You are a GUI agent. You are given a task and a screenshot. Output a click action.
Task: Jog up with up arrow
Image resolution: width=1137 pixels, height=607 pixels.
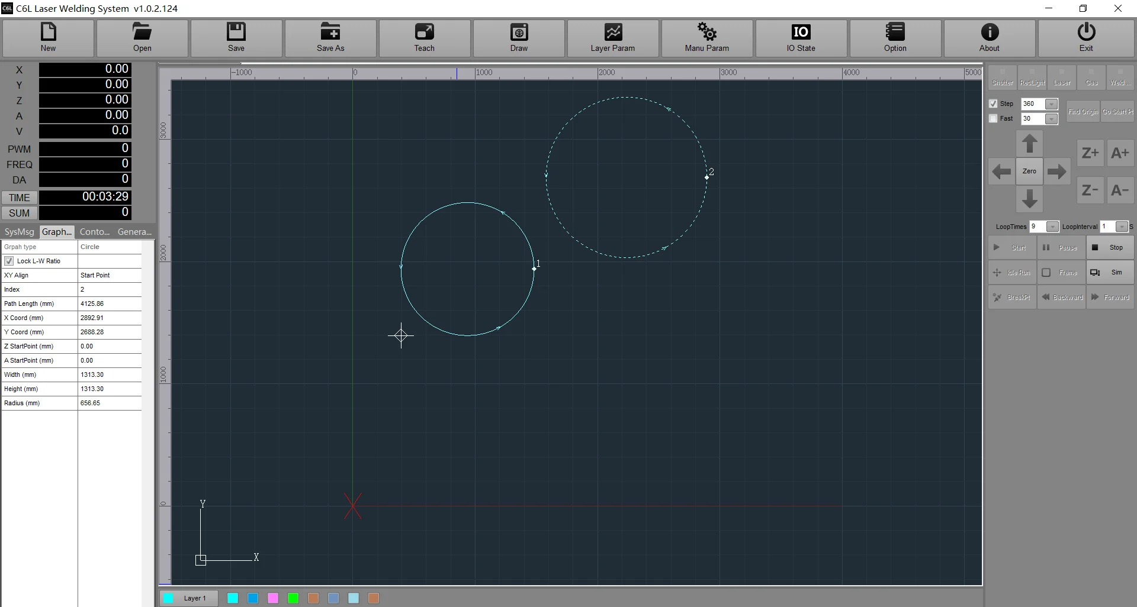pyautogui.click(x=1030, y=144)
